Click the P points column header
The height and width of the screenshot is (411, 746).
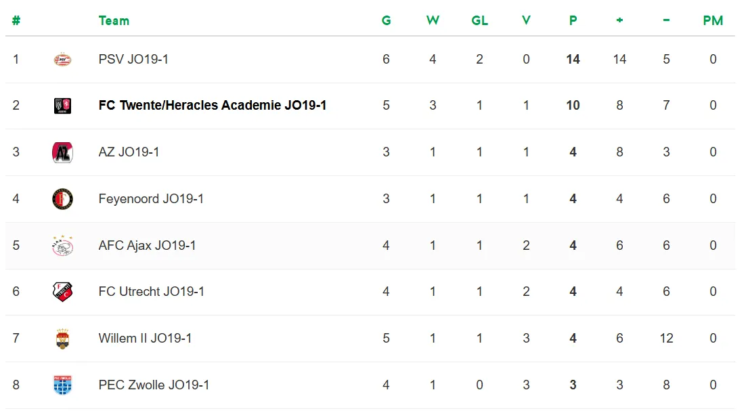tap(573, 20)
